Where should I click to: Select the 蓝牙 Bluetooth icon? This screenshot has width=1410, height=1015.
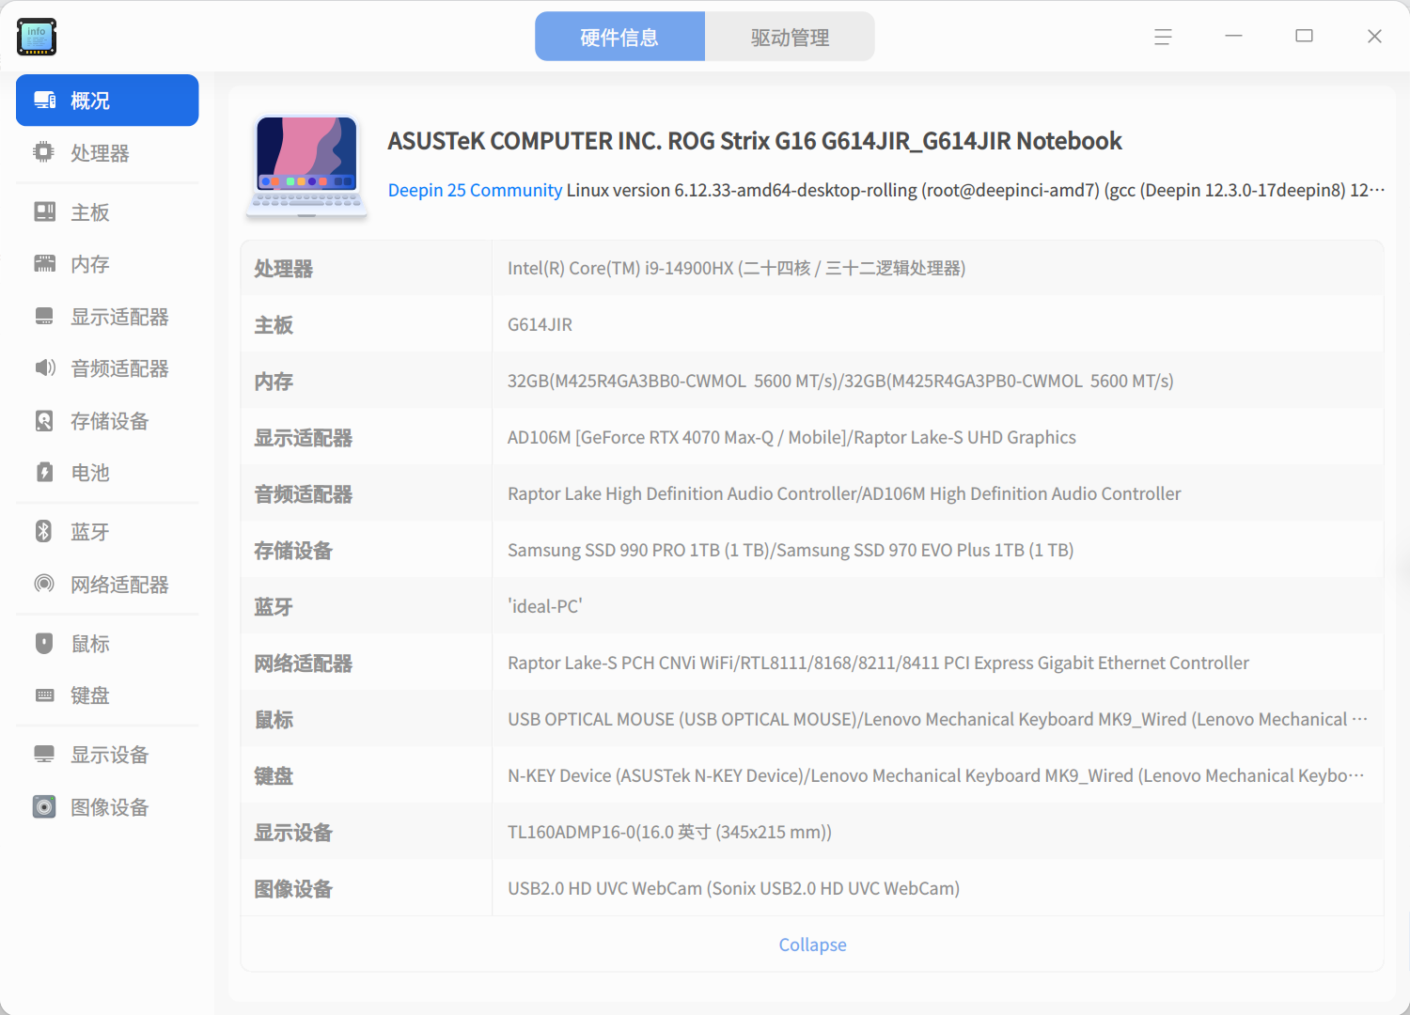click(x=44, y=532)
